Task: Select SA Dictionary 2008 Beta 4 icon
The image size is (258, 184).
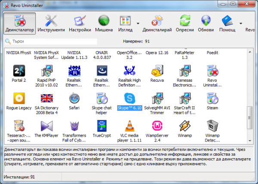Action: click(46, 98)
